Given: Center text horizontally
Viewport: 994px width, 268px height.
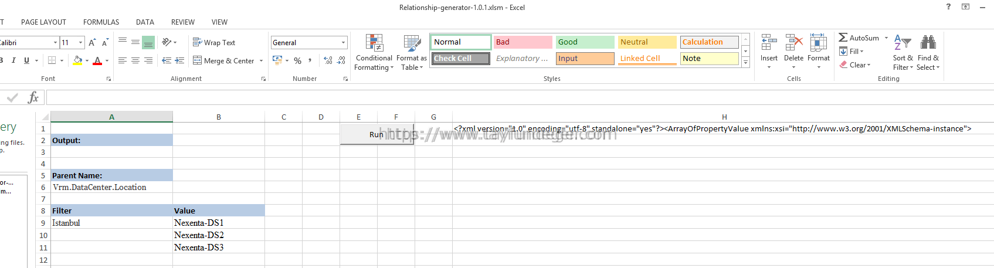Looking at the screenshot, I should 135,60.
